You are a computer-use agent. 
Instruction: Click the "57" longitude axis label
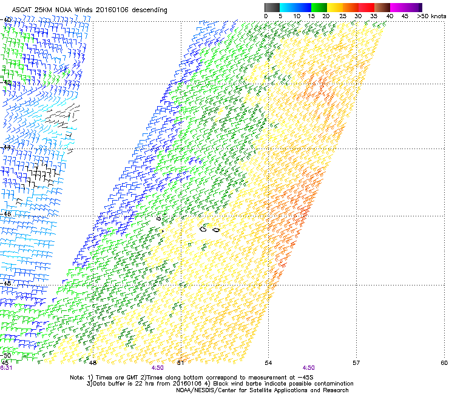coord(356,363)
